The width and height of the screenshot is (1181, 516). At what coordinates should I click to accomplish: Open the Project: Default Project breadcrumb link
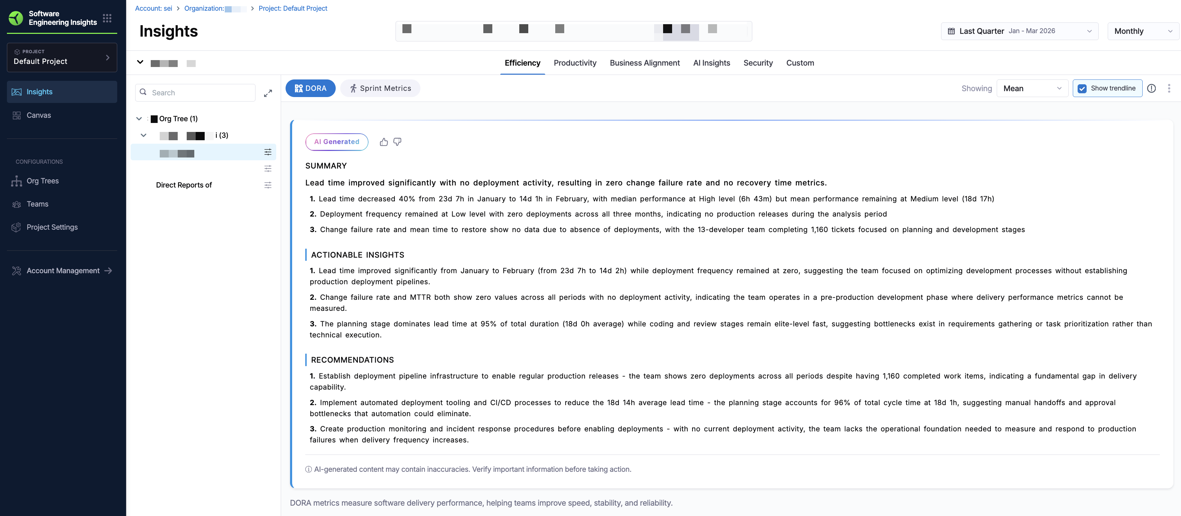click(293, 8)
